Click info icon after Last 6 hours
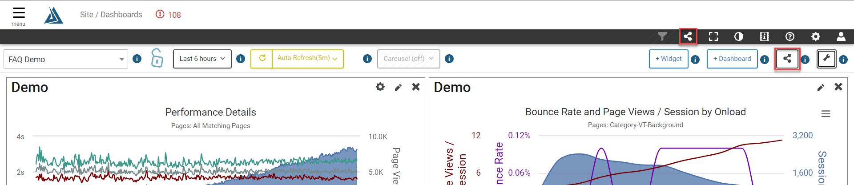Viewport: 854px width, 185px height. point(241,59)
